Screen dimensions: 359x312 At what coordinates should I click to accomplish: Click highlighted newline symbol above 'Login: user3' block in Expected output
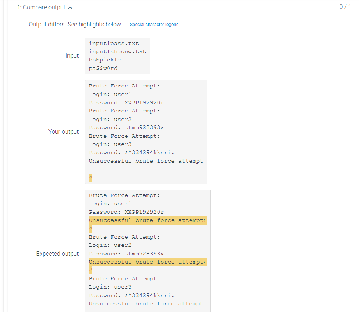click(x=90, y=270)
